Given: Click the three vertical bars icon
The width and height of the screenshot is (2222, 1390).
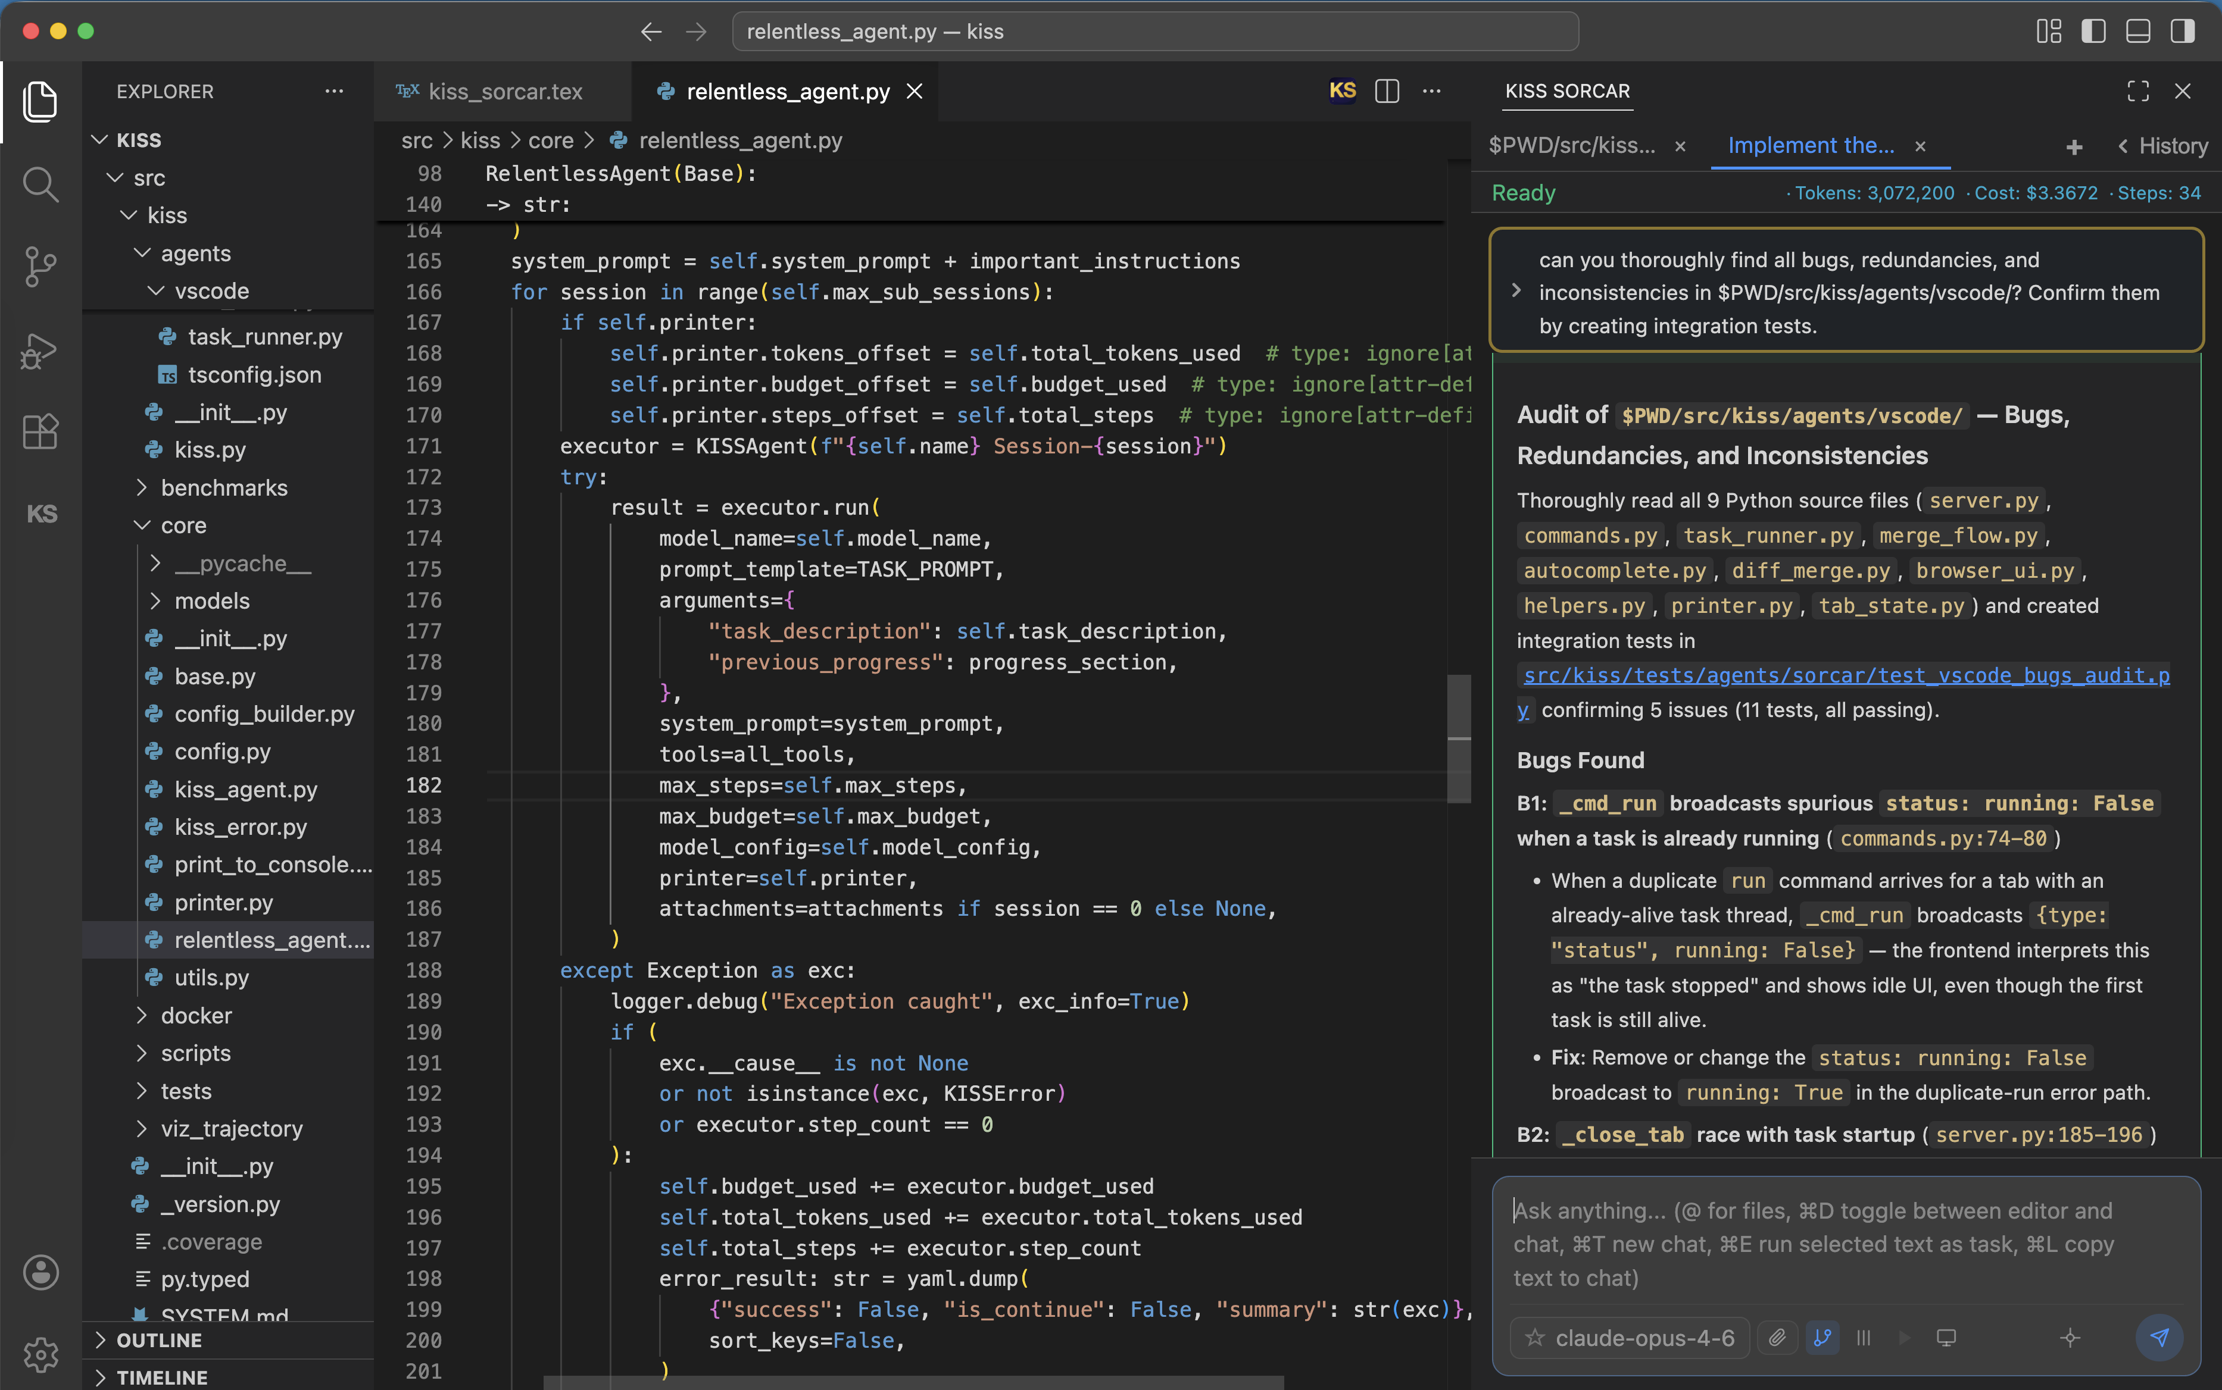Looking at the screenshot, I should tap(1864, 1338).
